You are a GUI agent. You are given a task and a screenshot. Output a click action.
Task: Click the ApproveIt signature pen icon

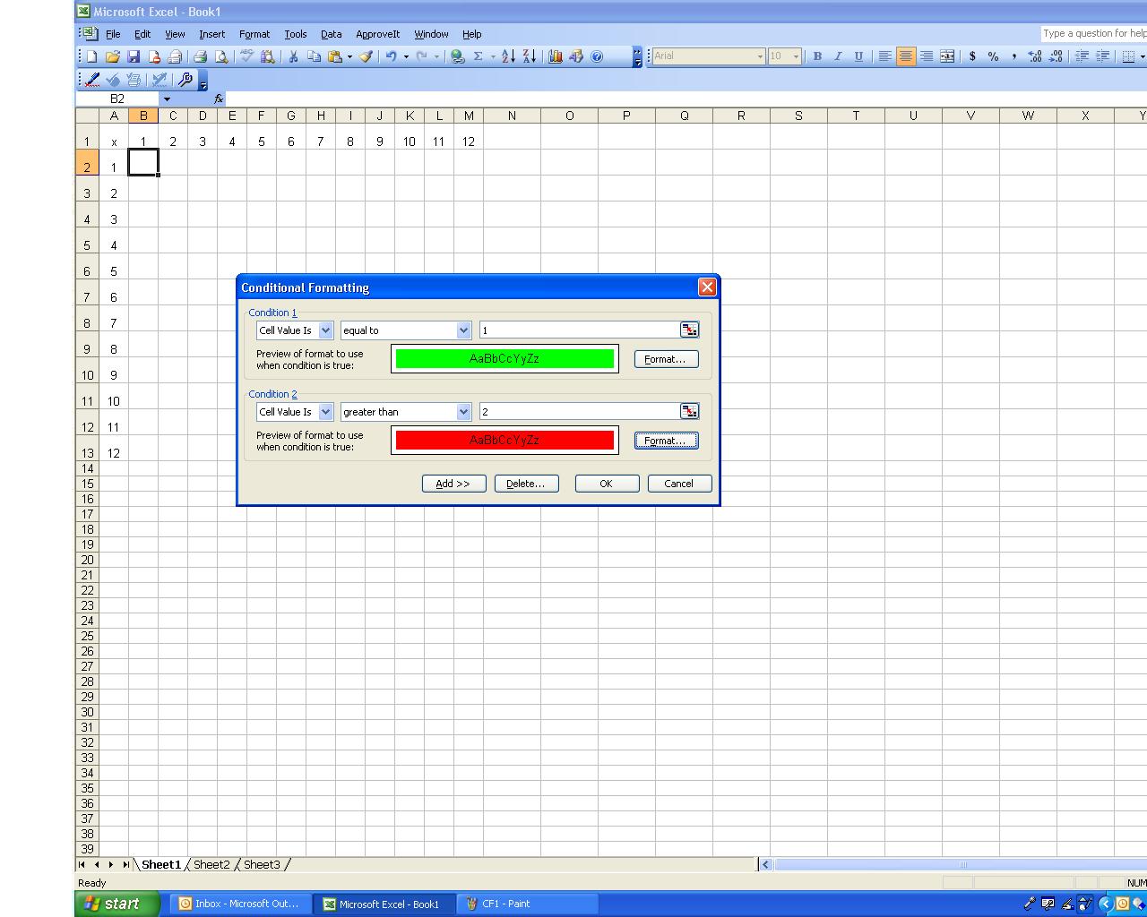(91, 80)
